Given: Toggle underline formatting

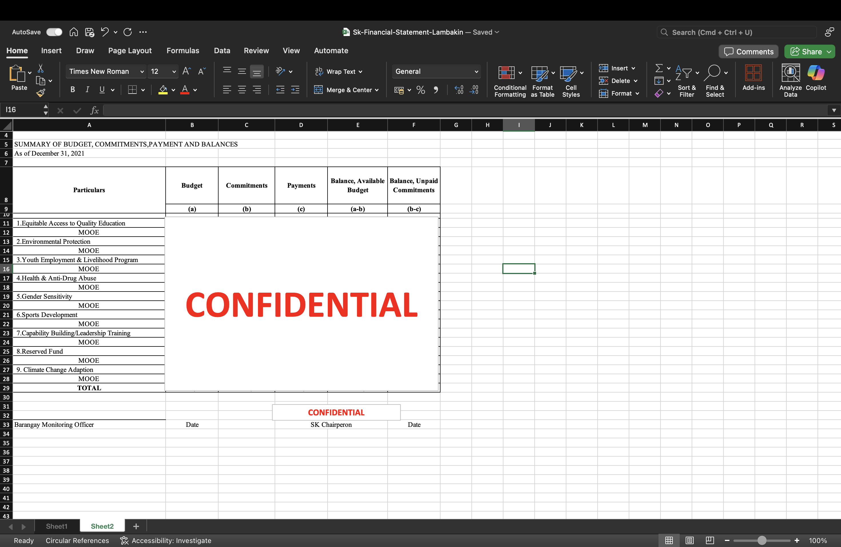Looking at the screenshot, I should click(102, 90).
